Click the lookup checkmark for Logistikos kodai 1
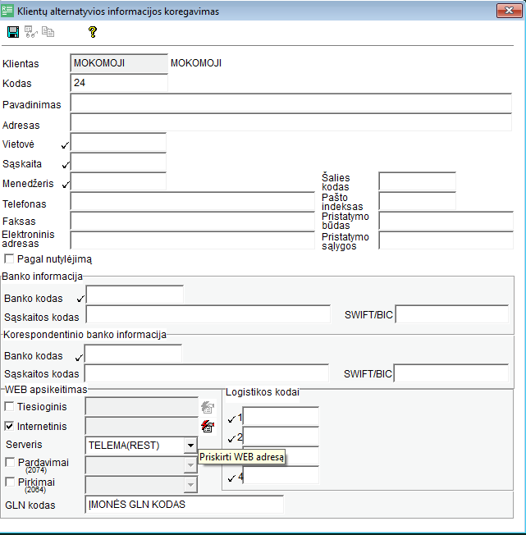This screenshot has height=535, width=526. (x=231, y=418)
